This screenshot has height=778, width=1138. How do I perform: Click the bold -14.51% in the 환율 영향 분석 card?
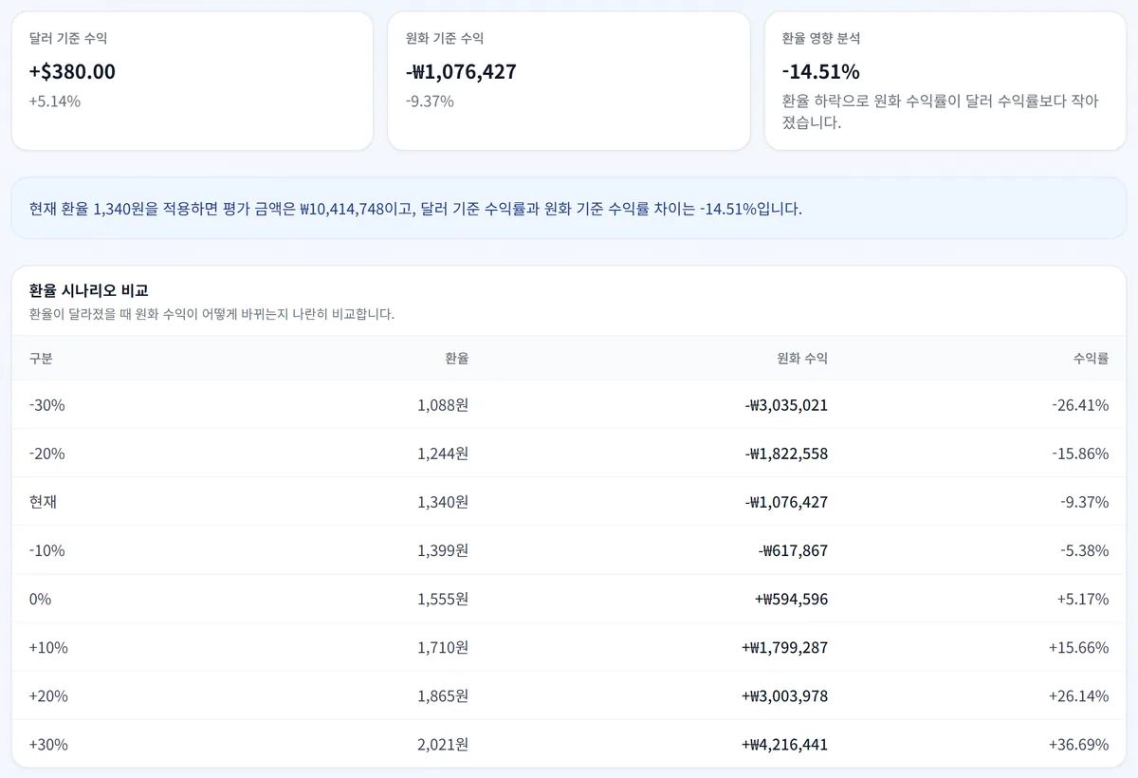(x=821, y=71)
